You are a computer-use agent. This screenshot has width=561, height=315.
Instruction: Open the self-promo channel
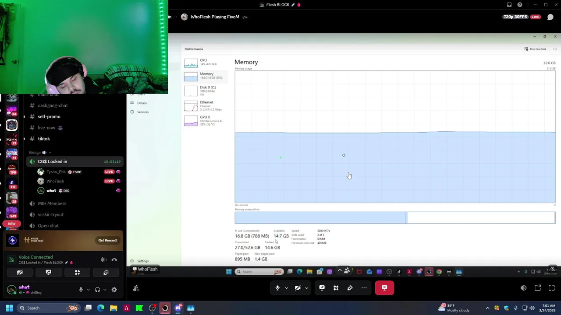pyautogui.click(x=49, y=116)
